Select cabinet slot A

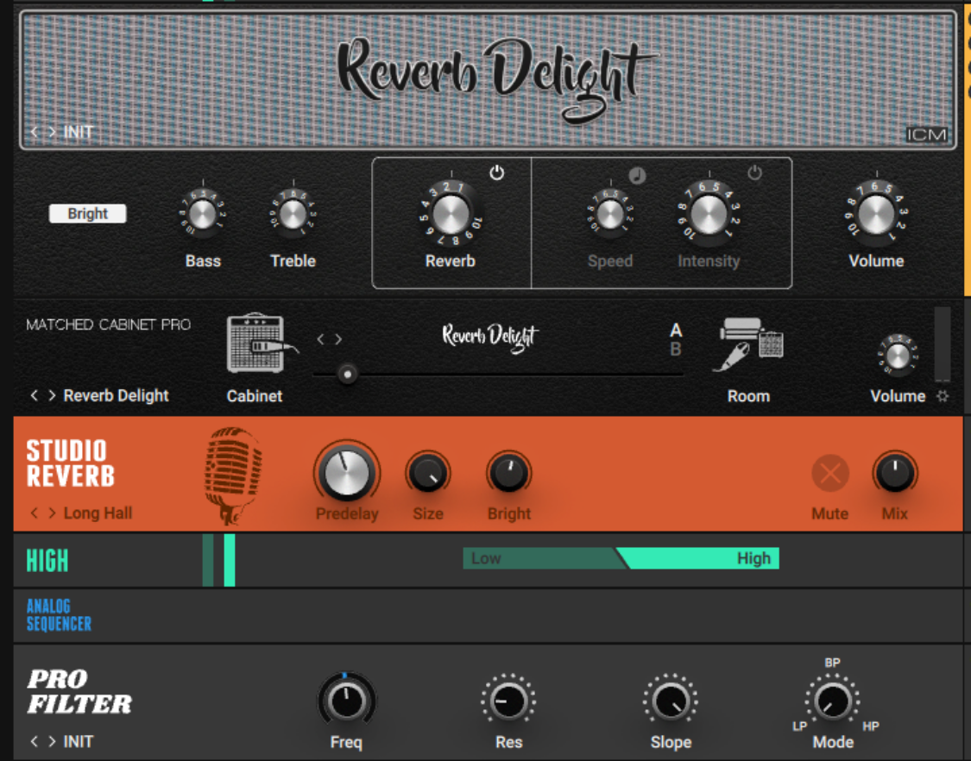click(676, 330)
